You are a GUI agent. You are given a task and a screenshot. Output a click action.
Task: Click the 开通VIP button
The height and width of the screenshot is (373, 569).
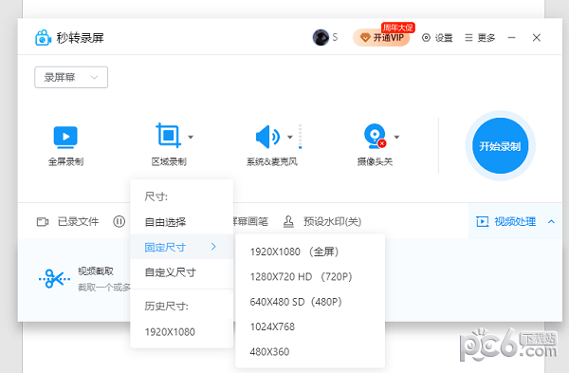pyautogui.click(x=381, y=37)
